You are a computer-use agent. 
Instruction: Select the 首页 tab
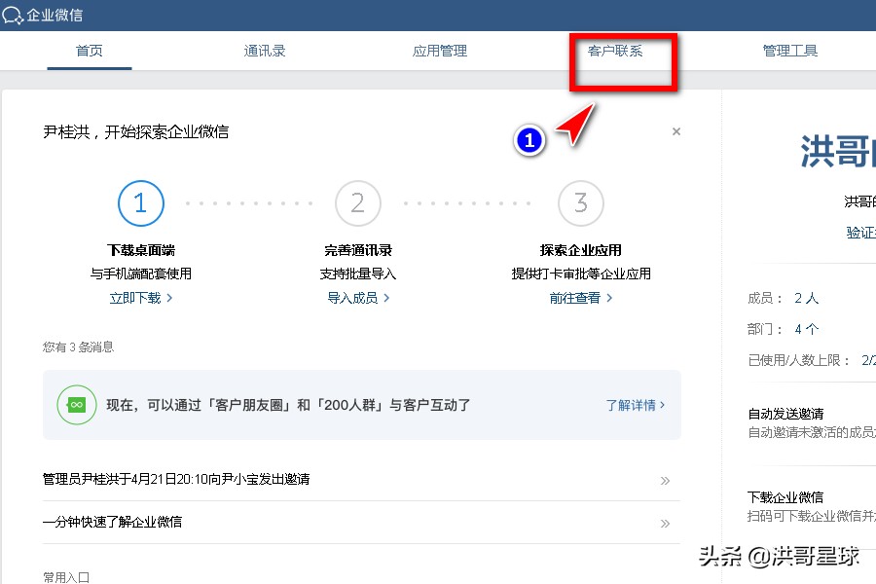pyautogui.click(x=89, y=51)
